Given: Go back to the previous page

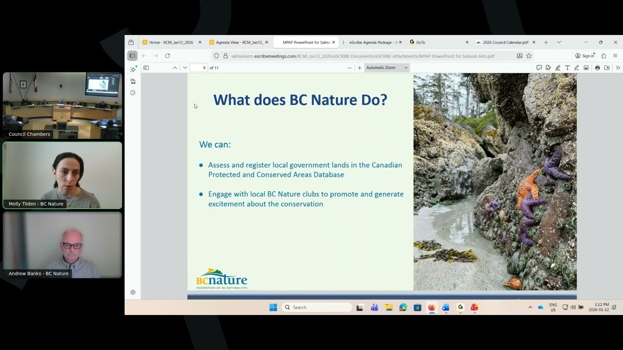Looking at the screenshot, I should 144,56.
